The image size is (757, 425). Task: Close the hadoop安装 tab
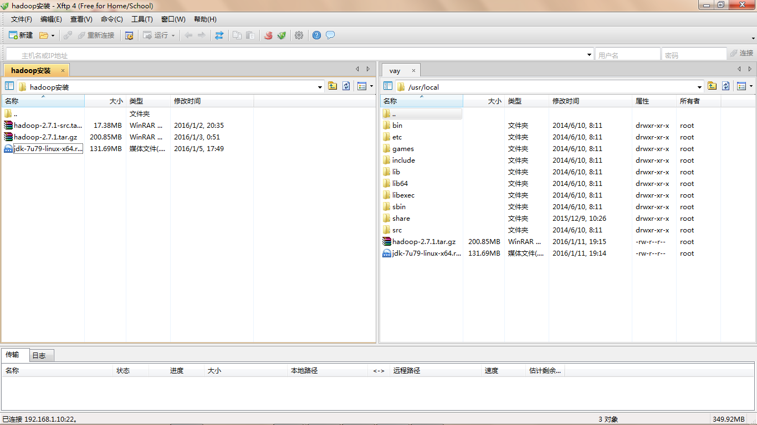(63, 70)
